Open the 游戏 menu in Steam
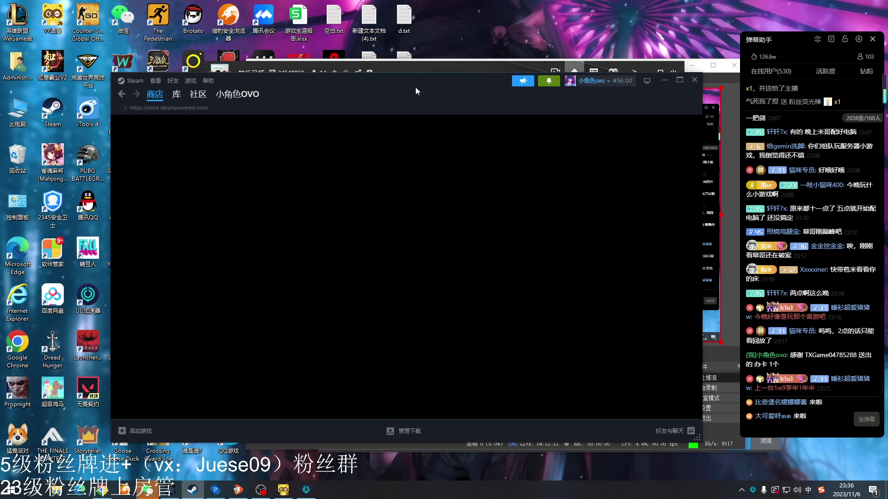The height and width of the screenshot is (499, 888). (x=190, y=80)
